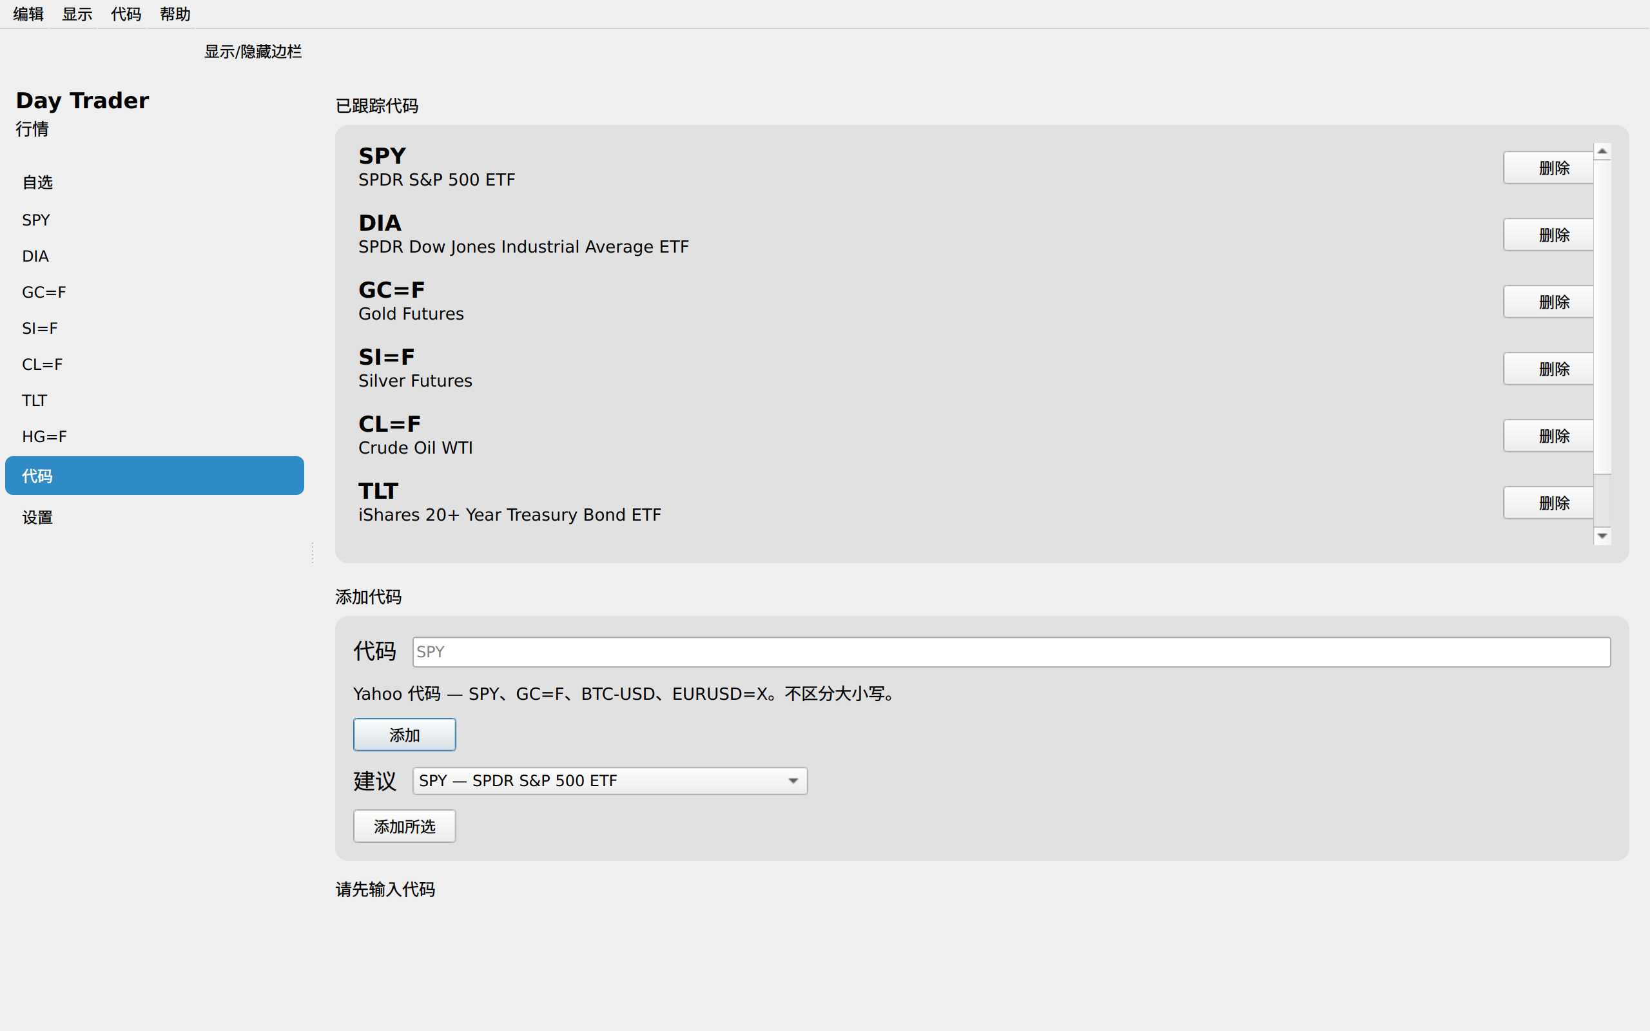Screen dimensions: 1650x1031
Task: Click the Crude Oil WTI description
Action: (415, 448)
